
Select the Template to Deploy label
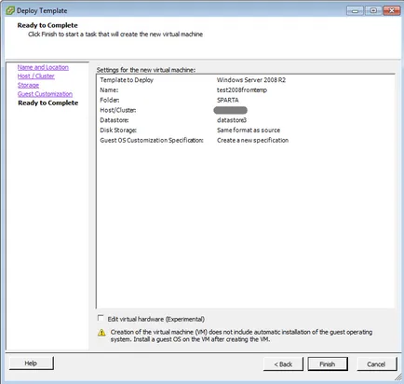coord(127,80)
